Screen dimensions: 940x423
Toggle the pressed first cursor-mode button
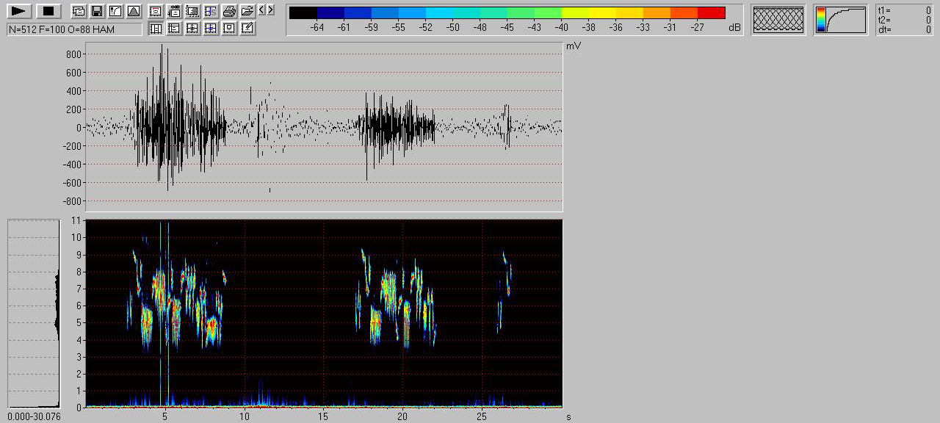coord(156,29)
